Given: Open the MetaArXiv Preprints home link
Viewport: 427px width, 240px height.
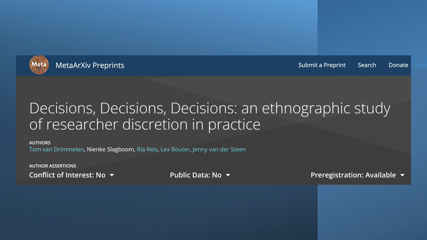Looking at the screenshot, I should (x=90, y=65).
